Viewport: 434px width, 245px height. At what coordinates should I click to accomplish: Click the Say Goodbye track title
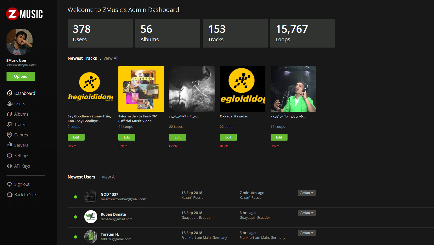89,118
